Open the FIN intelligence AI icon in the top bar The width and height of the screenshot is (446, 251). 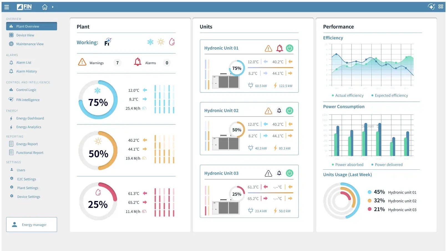point(432,6)
